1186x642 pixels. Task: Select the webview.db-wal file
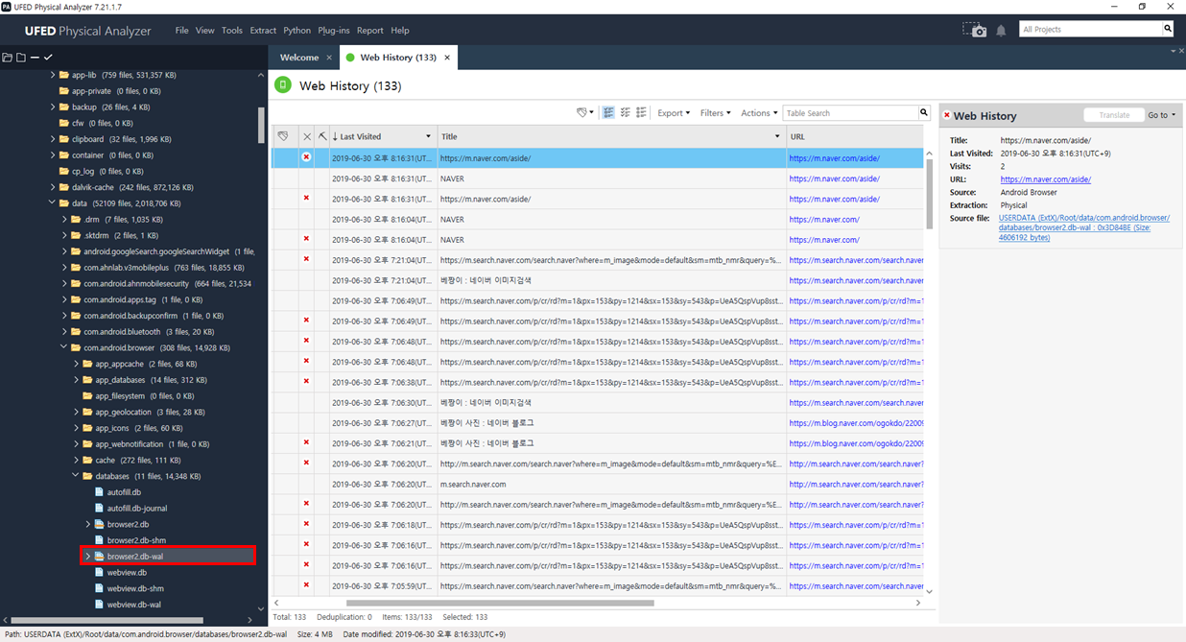[x=133, y=605]
